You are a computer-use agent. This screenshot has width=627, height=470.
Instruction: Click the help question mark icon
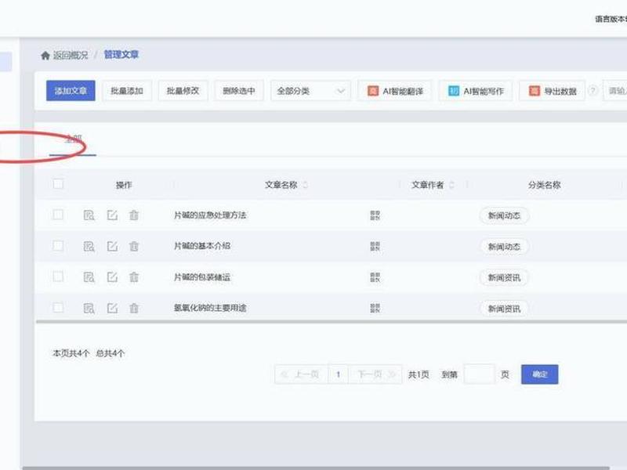(x=593, y=91)
